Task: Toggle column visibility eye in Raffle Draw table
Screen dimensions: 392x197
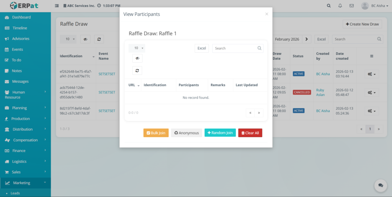Action: [85, 39]
